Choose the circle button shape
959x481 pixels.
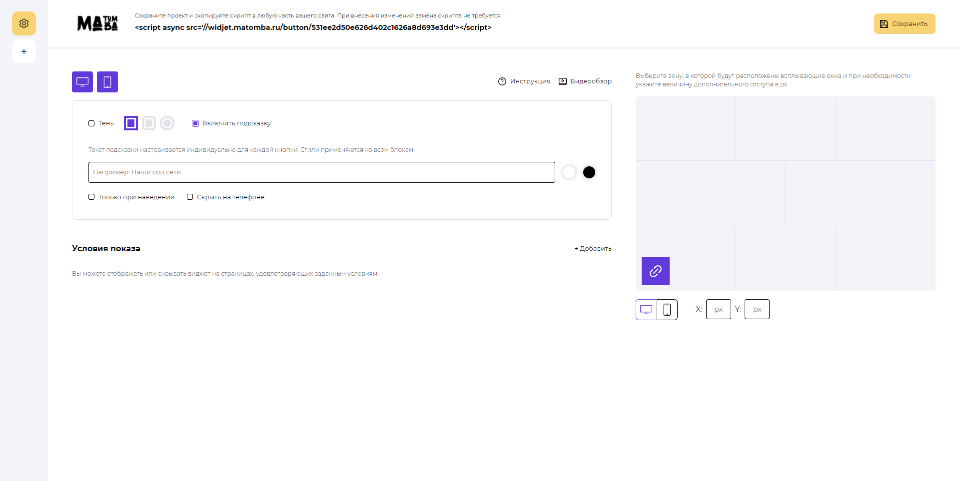[x=167, y=123]
